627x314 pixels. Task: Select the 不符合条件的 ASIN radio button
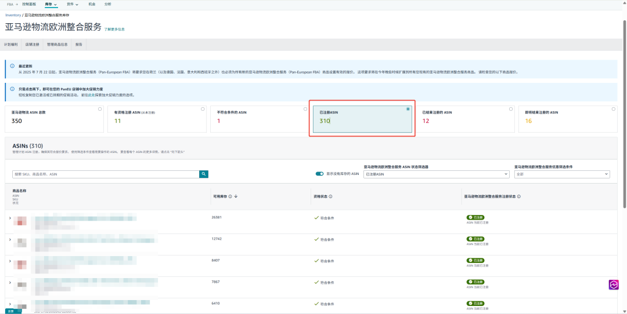click(x=305, y=109)
